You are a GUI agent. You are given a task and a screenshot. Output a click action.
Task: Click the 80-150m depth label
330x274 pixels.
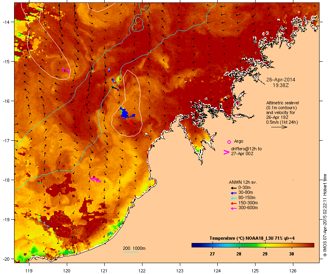click(247, 198)
